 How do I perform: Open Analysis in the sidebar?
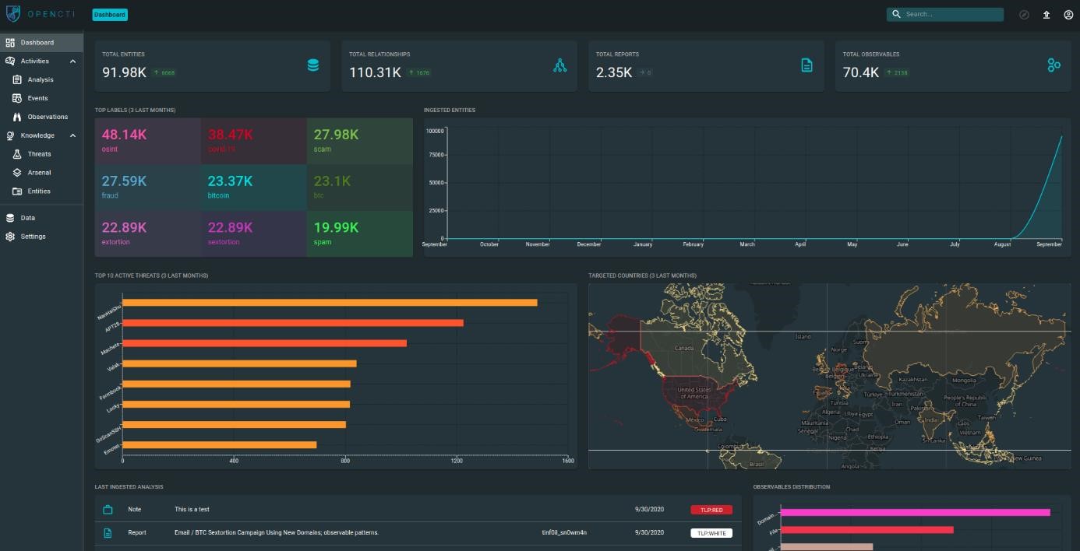[x=41, y=79]
